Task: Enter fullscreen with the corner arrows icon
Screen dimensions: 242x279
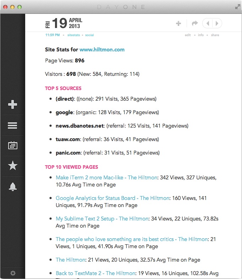Action: tap(237, 7)
